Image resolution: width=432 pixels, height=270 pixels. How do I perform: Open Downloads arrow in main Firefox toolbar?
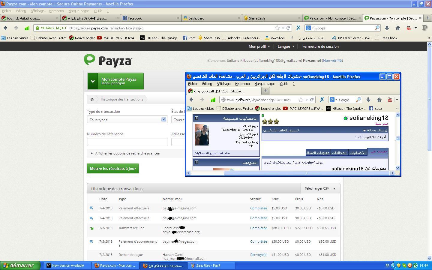coord(387,28)
